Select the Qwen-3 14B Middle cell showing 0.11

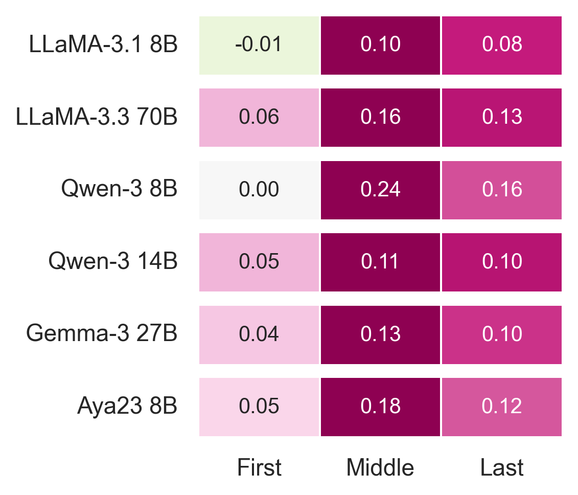click(380, 262)
